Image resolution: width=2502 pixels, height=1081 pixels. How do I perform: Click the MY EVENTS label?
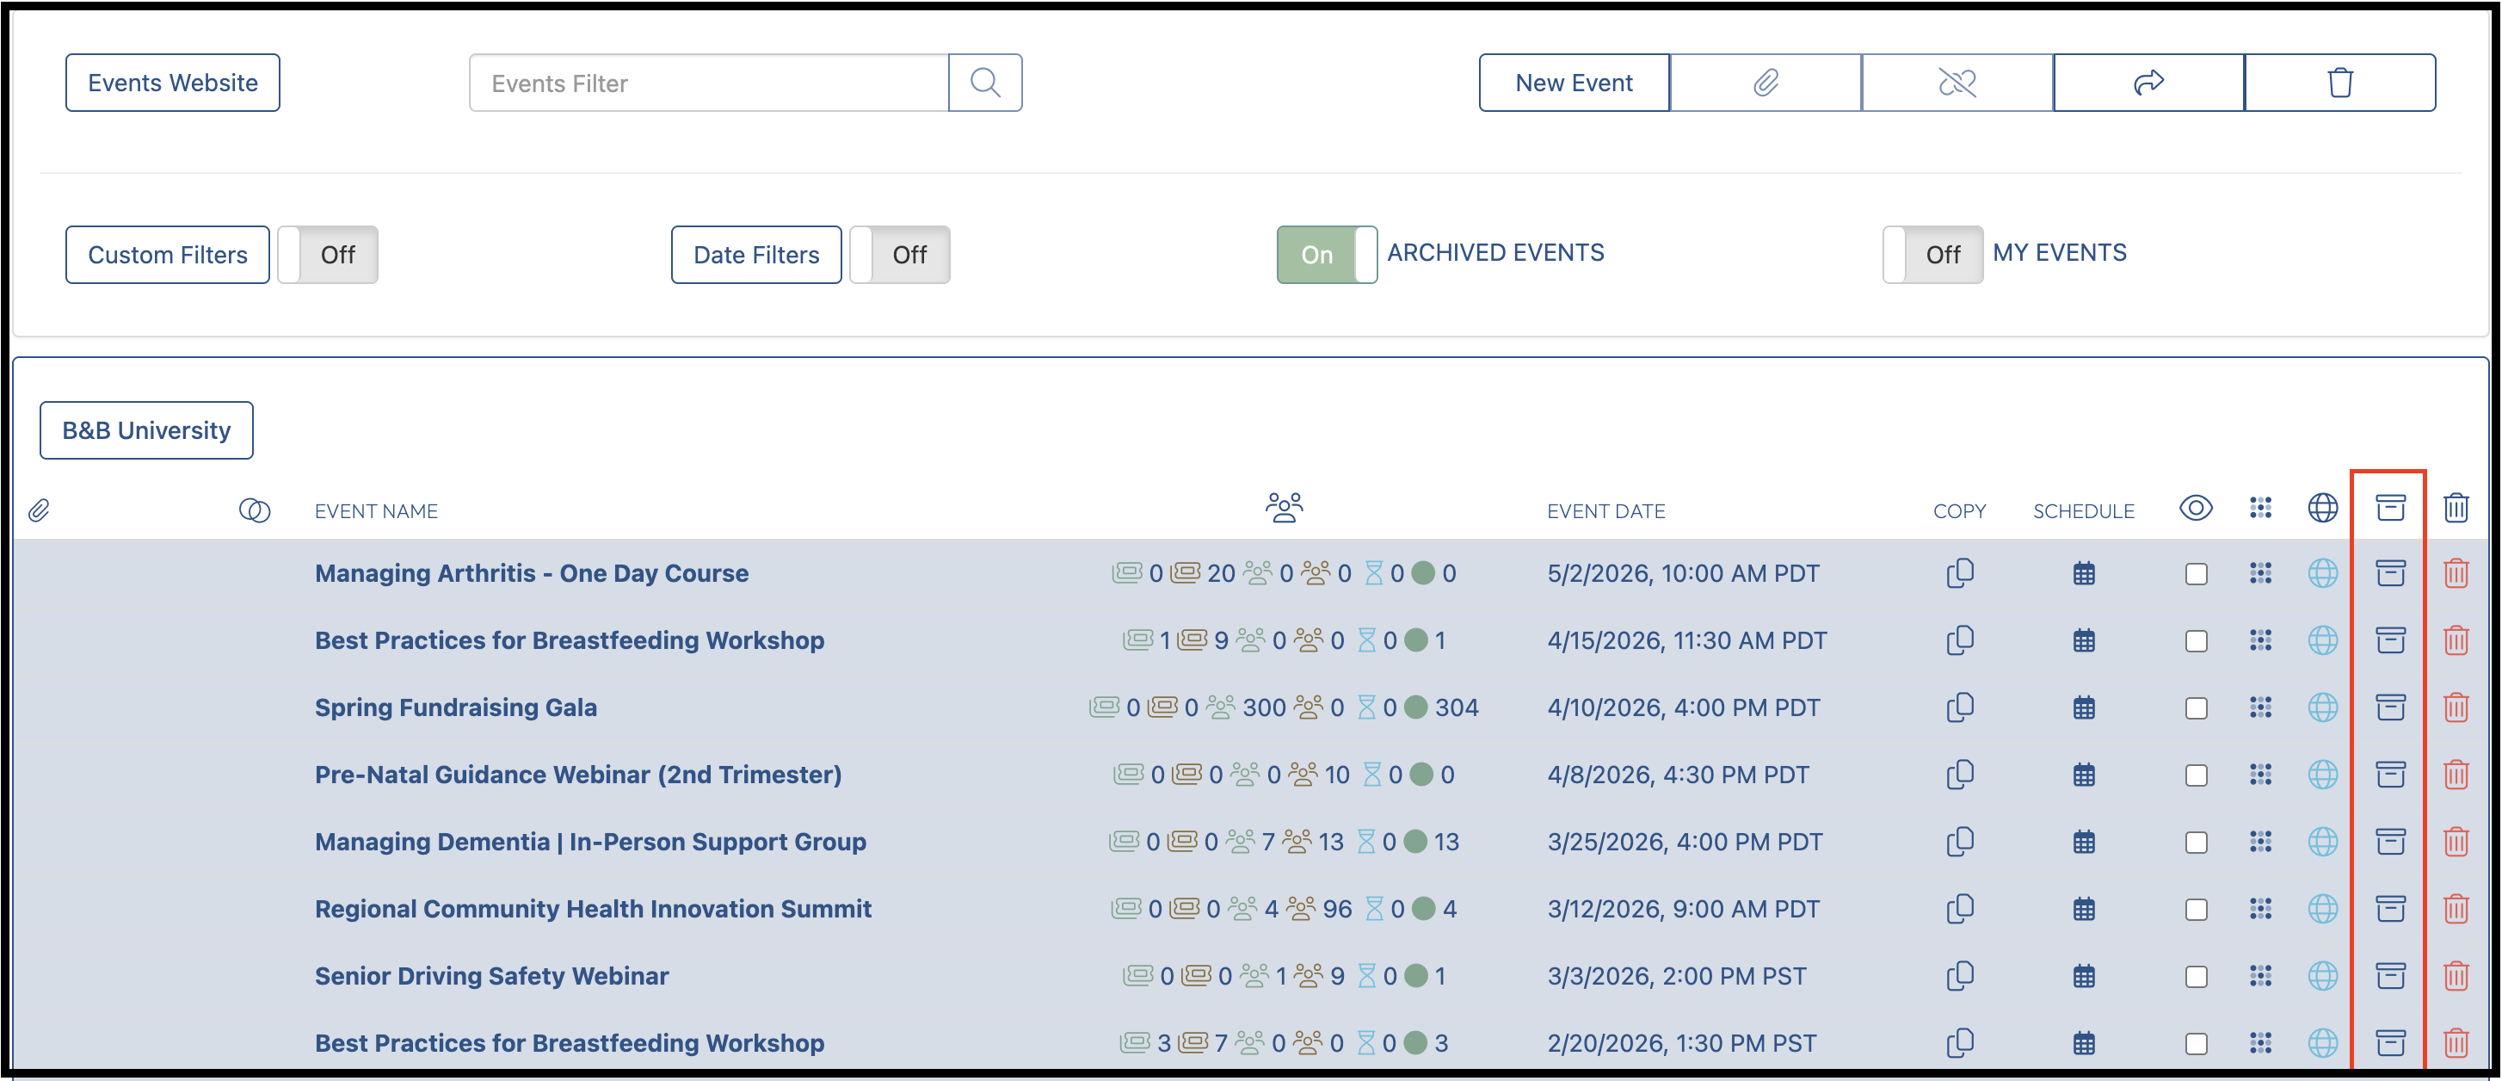tap(2059, 252)
